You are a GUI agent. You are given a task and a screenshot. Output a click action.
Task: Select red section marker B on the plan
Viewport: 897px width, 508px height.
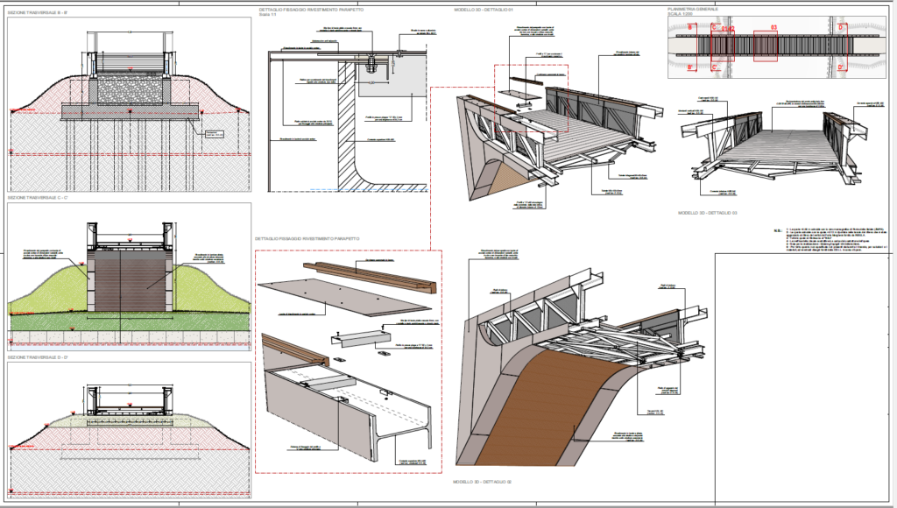pos(691,28)
